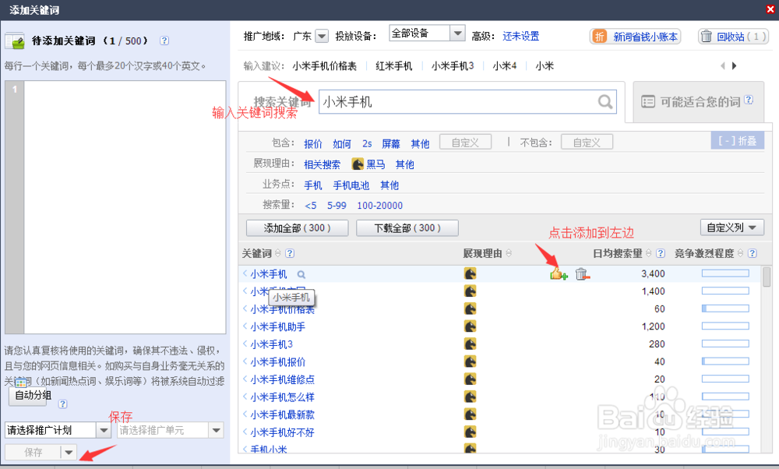This screenshot has width=779, height=469.
Task: Click black horse icon in 小米手机维修点 row
Action: click(x=470, y=379)
